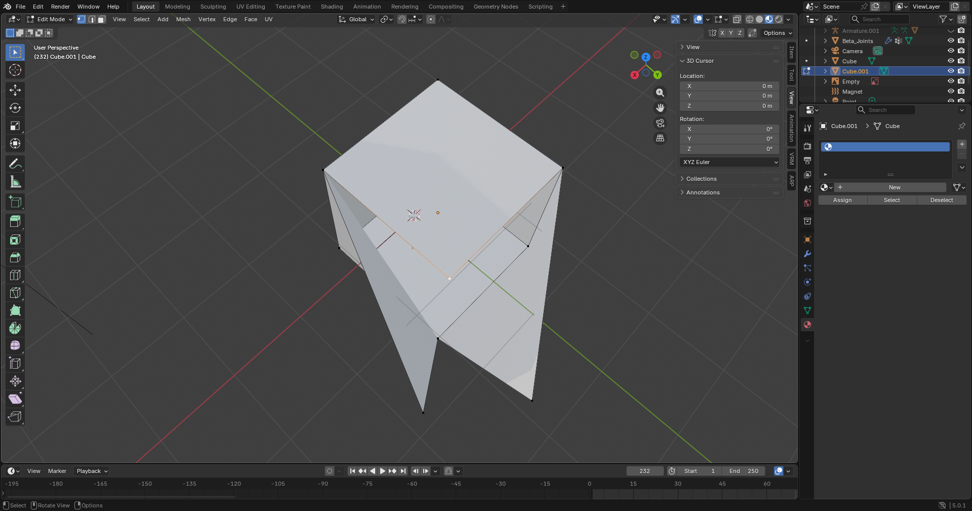Click the Deselect button
972x511 pixels.
coord(942,200)
